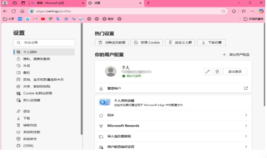Image resolution: width=267 pixels, height=158 pixels.
Task: Click the 管理 Cookie button
Action: coord(146,42)
